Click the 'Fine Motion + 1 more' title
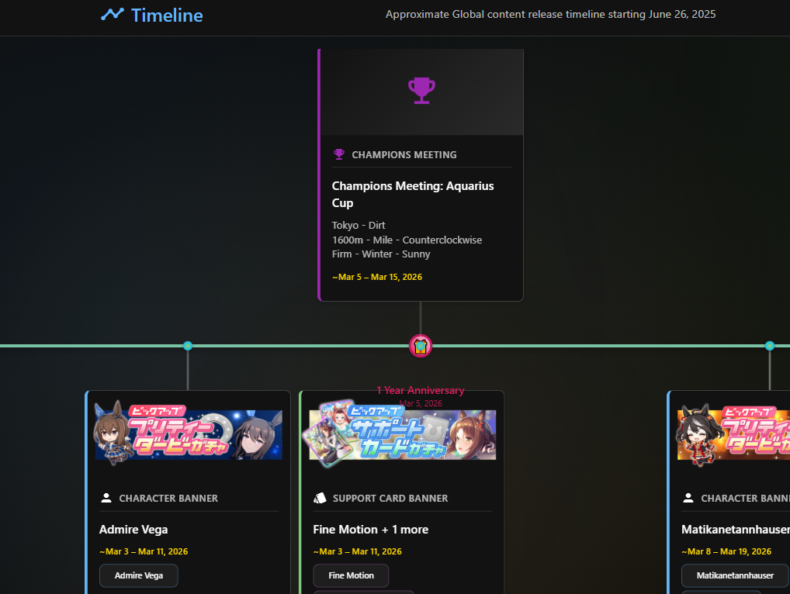The height and width of the screenshot is (594, 790). tap(370, 530)
